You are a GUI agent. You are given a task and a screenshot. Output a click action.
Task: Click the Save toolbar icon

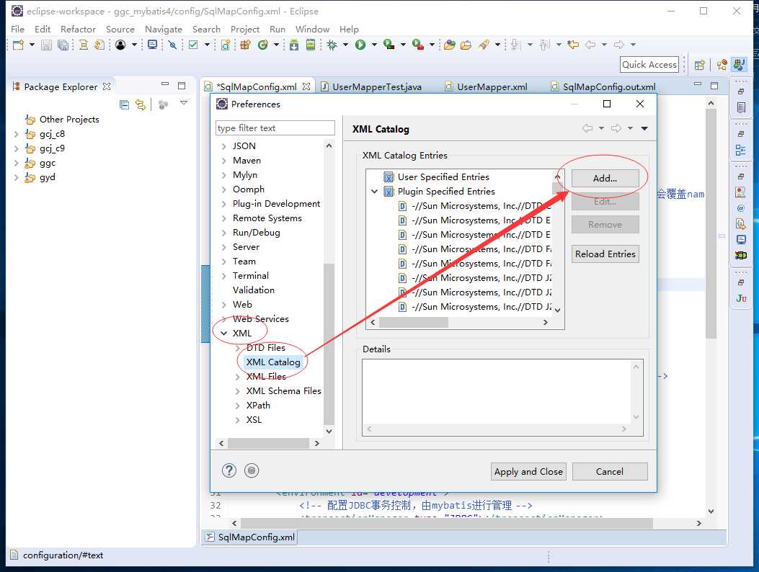click(46, 45)
